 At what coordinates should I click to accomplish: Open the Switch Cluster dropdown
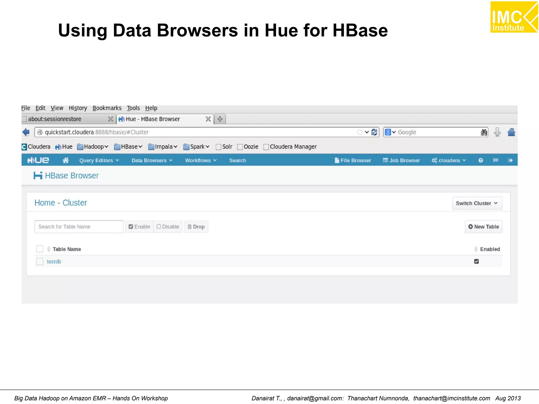pos(477,203)
